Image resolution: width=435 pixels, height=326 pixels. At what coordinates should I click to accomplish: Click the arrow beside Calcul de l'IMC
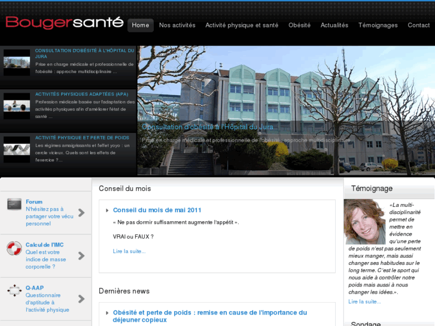[81, 256]
